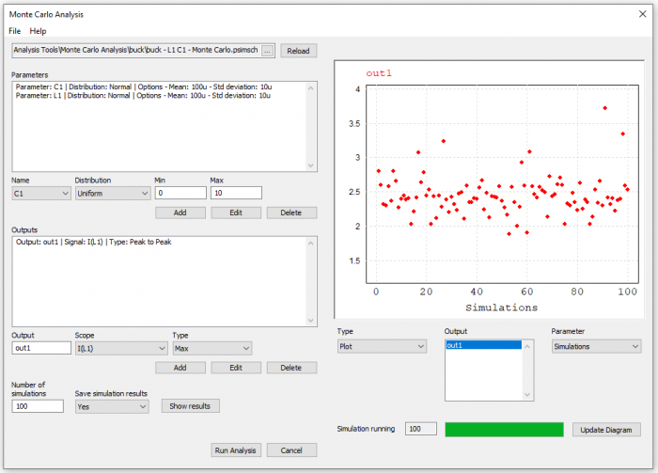658x473 pixels.
Task: Click the Update Diagram button
Action: point(606,430)
